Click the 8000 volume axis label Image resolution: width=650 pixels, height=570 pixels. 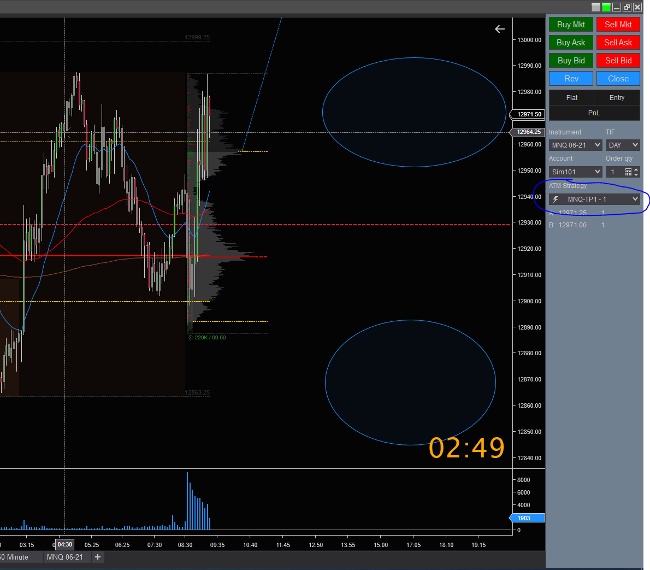coord(524,480)
